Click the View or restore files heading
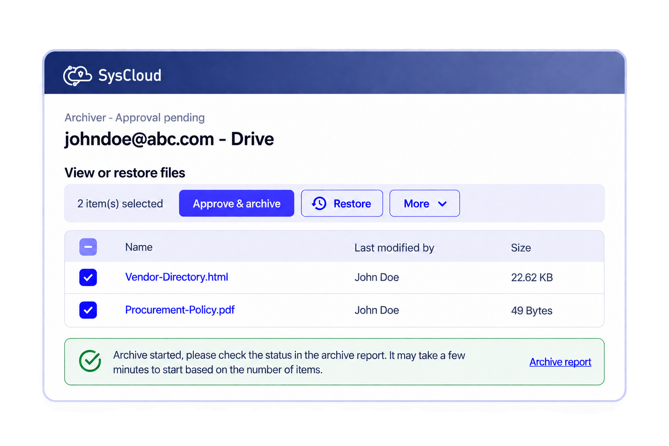Screen dimensions: 669x446 tap(125, 173)
